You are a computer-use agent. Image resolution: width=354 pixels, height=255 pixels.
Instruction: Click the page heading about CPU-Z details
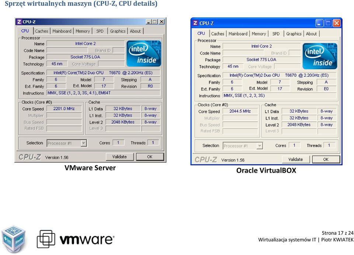click(81, 4)
